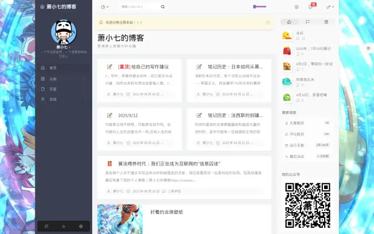Click the Dragon Ball wallpaper post thumbnail
The width and height of the screenshot is (374, 234).
pyautogui.click(x=120, y=219)
